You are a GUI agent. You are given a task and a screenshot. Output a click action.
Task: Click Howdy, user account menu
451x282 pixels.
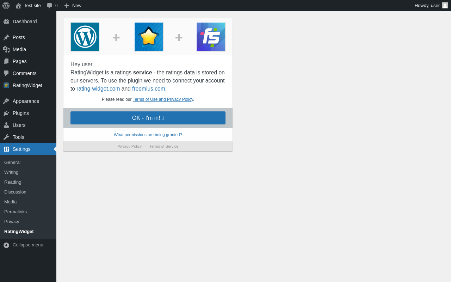(431, 6)
